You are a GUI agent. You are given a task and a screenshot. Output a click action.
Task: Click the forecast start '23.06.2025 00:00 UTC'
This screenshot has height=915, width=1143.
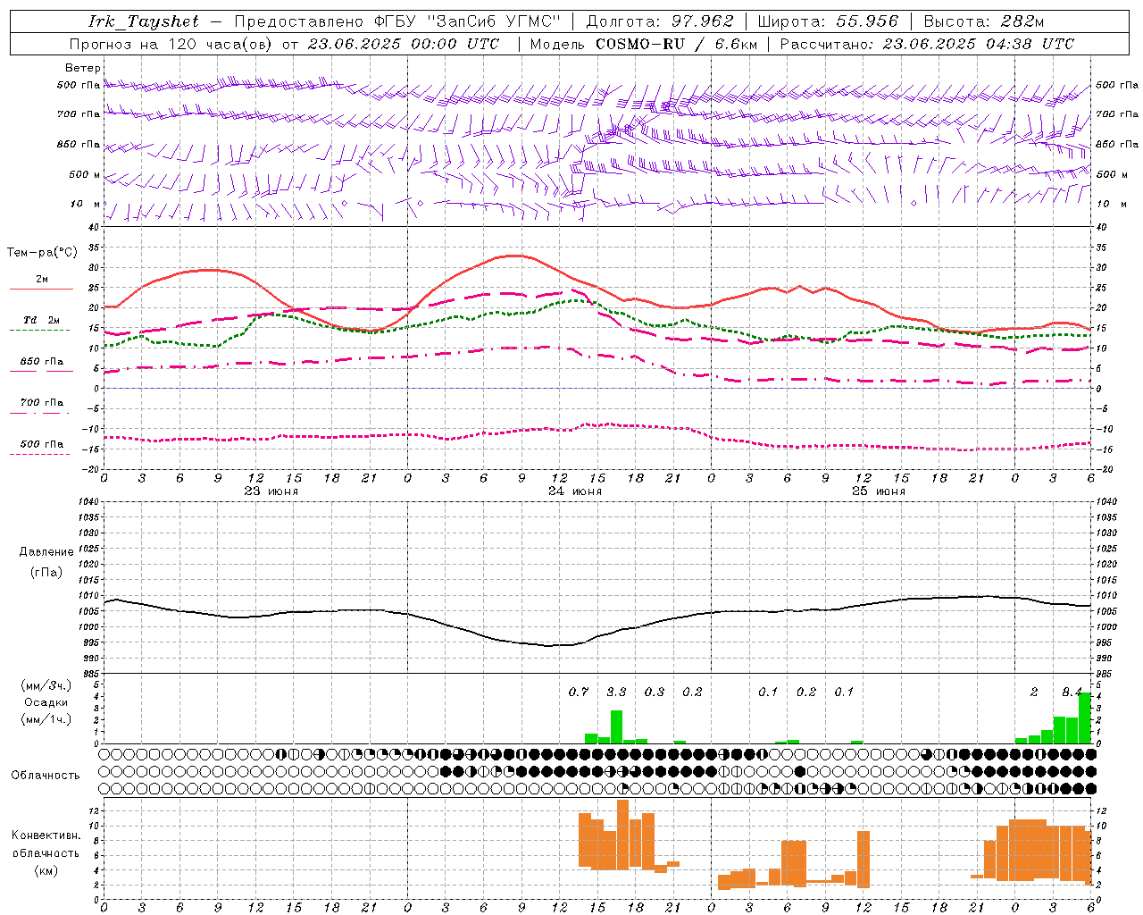pyautogui.click(x=404, y=44)
